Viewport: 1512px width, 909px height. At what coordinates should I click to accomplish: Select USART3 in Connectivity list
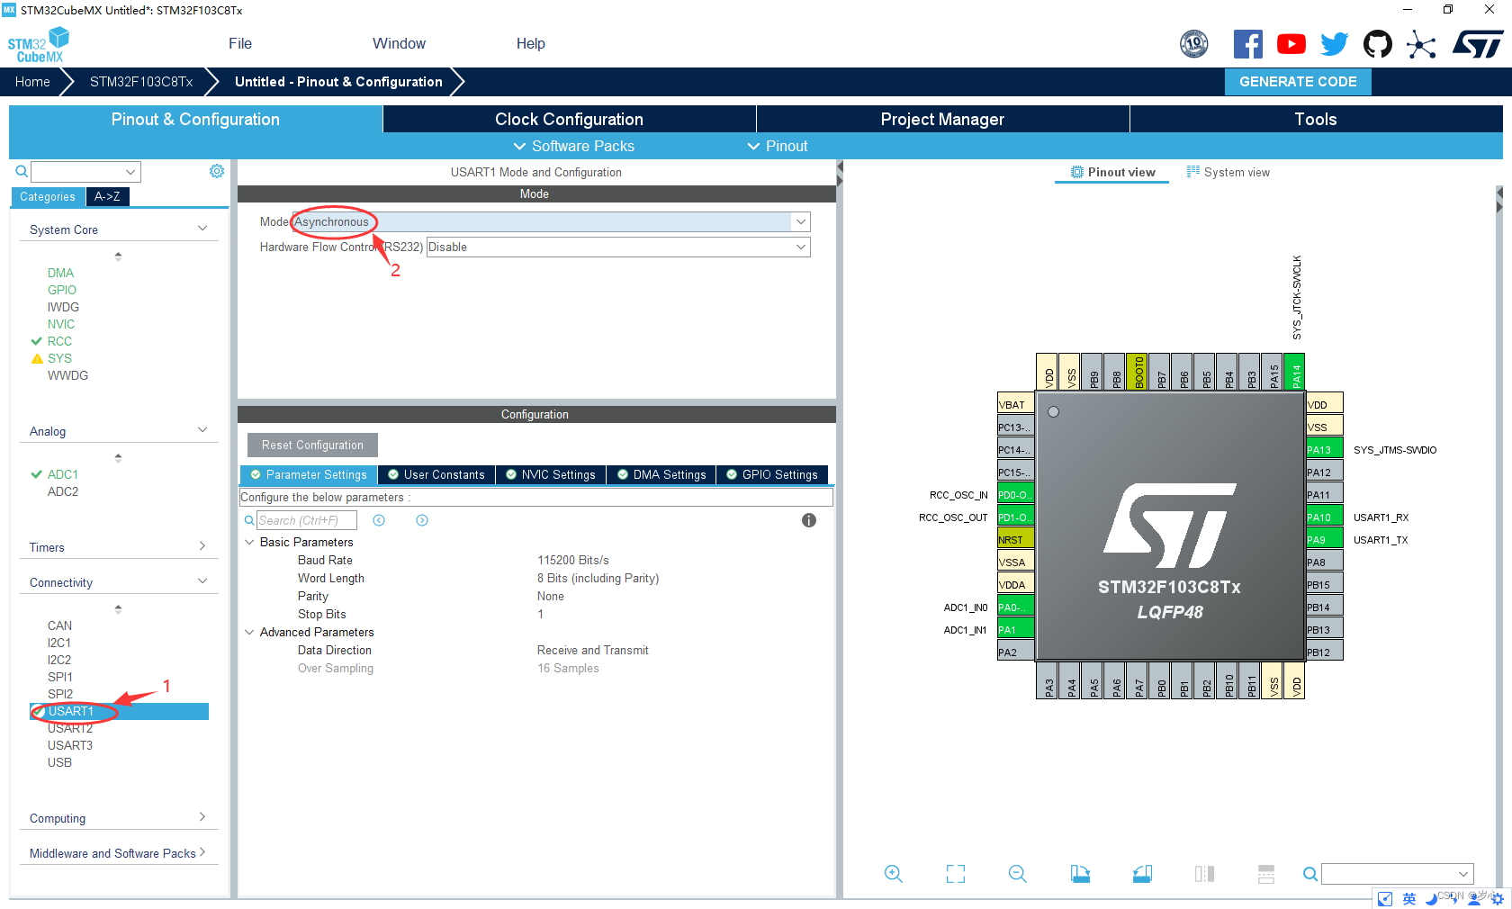pyautogui.click(x=70, y=745)
